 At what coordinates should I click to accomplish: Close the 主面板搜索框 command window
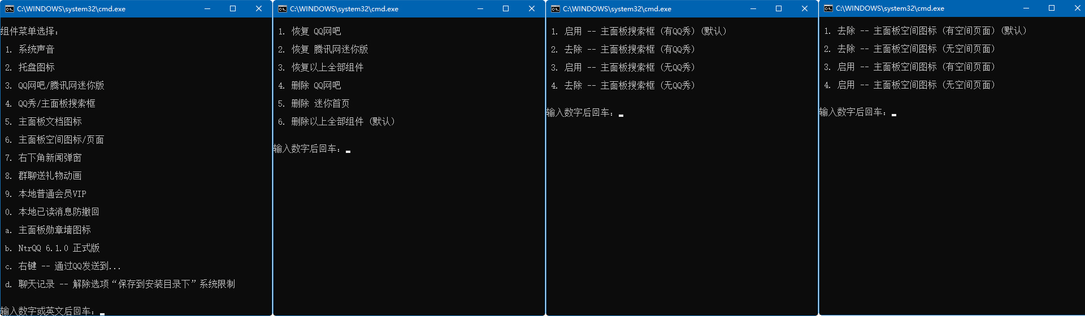point(805,9)
